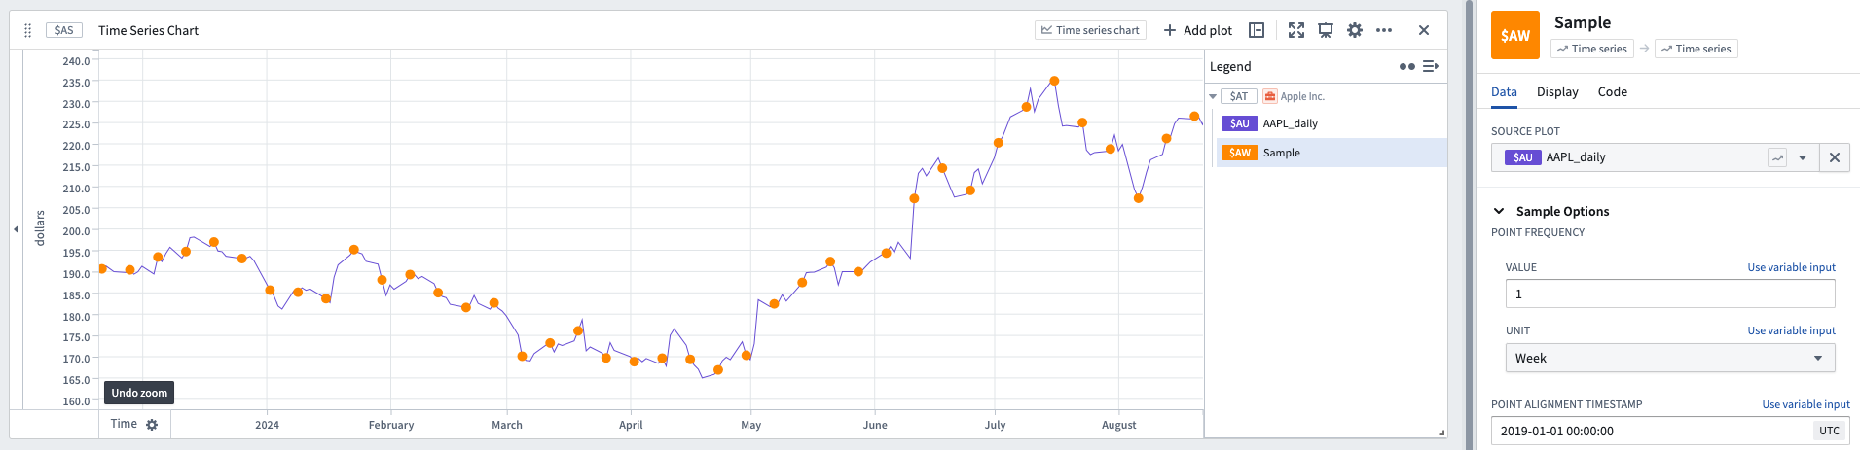
Task: Focus the point frequency Value field
Action: [x=1670, y=294]
